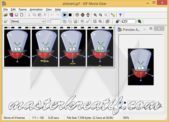
Task: Start animation preview with Play button
Action: pos(65,15)
